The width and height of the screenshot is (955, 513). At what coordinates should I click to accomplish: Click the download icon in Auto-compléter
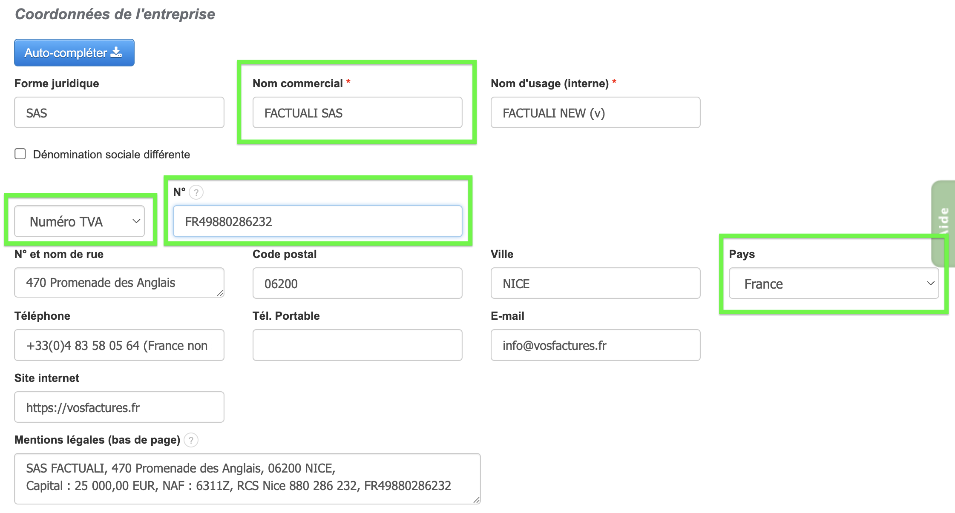coord(116,52)
